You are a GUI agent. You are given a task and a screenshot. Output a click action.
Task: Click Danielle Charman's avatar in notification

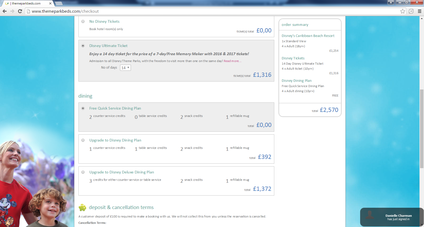pyautogui.click(x=370, y=215)
